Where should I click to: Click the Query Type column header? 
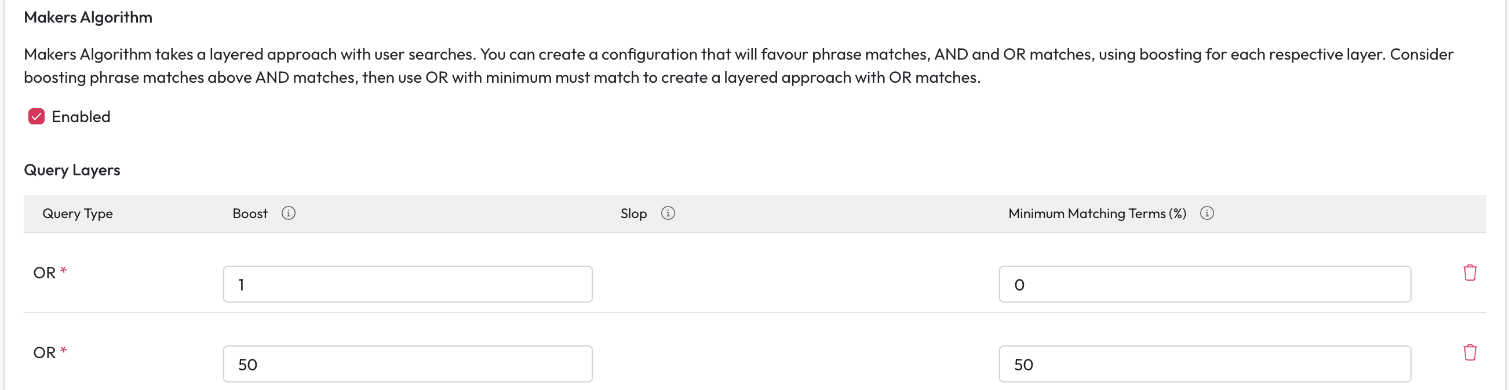[x=77, y=214]
